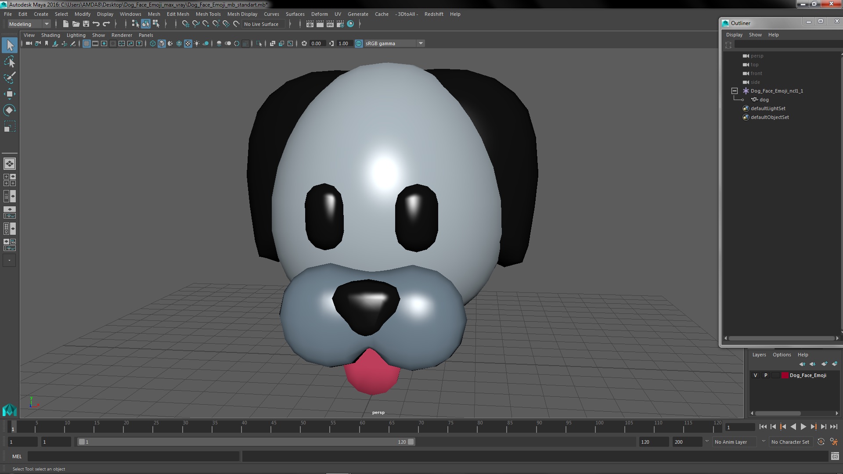
Task: Create new empty display layer
Action: point(824,364)
